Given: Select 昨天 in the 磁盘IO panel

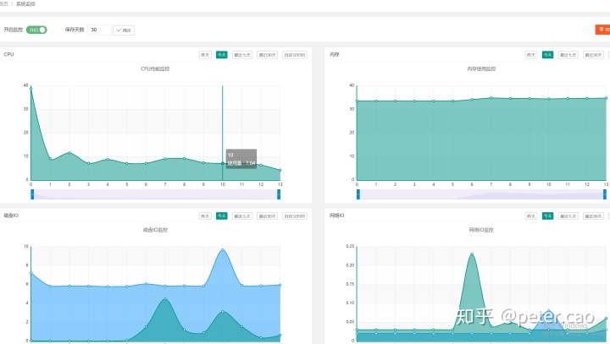Looking at the screenshot, I should tap(205, 216).
